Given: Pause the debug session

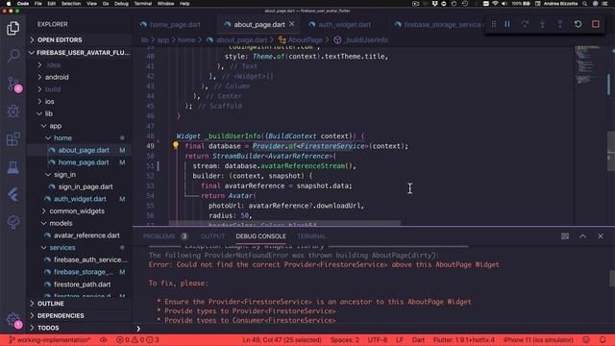Looking at the screenshot, I should (507, 24).
